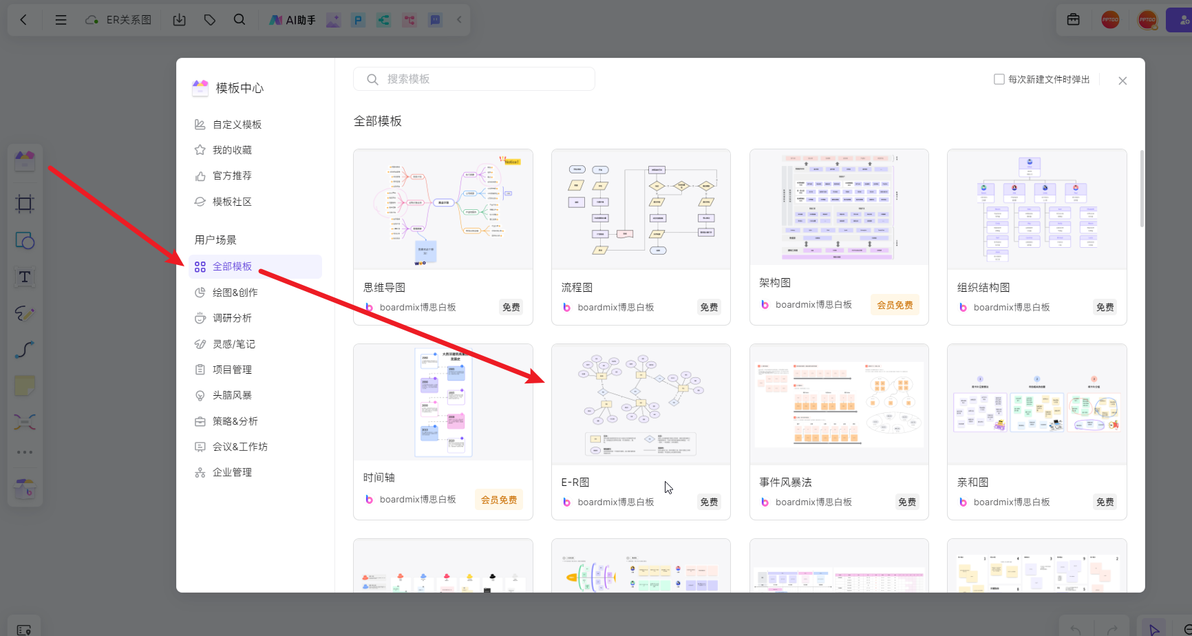Click 免费 badge on E-R图 card
Image resolution: width=1192 pixels, height=636 pixels.
(x=710, y=502)
